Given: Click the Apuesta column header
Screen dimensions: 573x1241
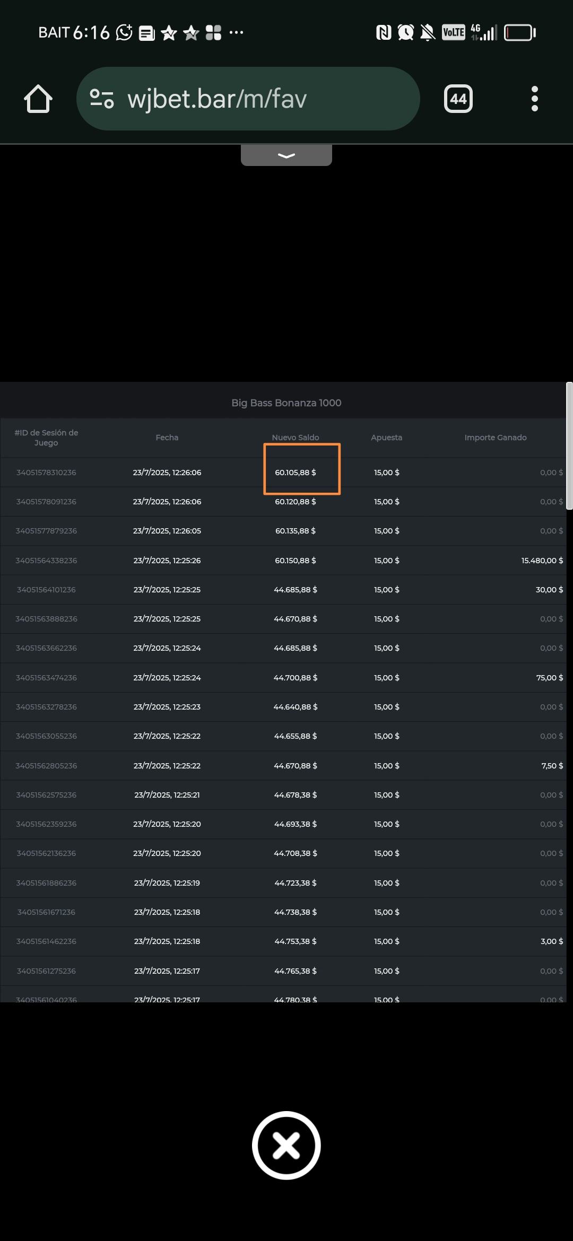Looking at the screenshot, I should click(x=386, y=438).
